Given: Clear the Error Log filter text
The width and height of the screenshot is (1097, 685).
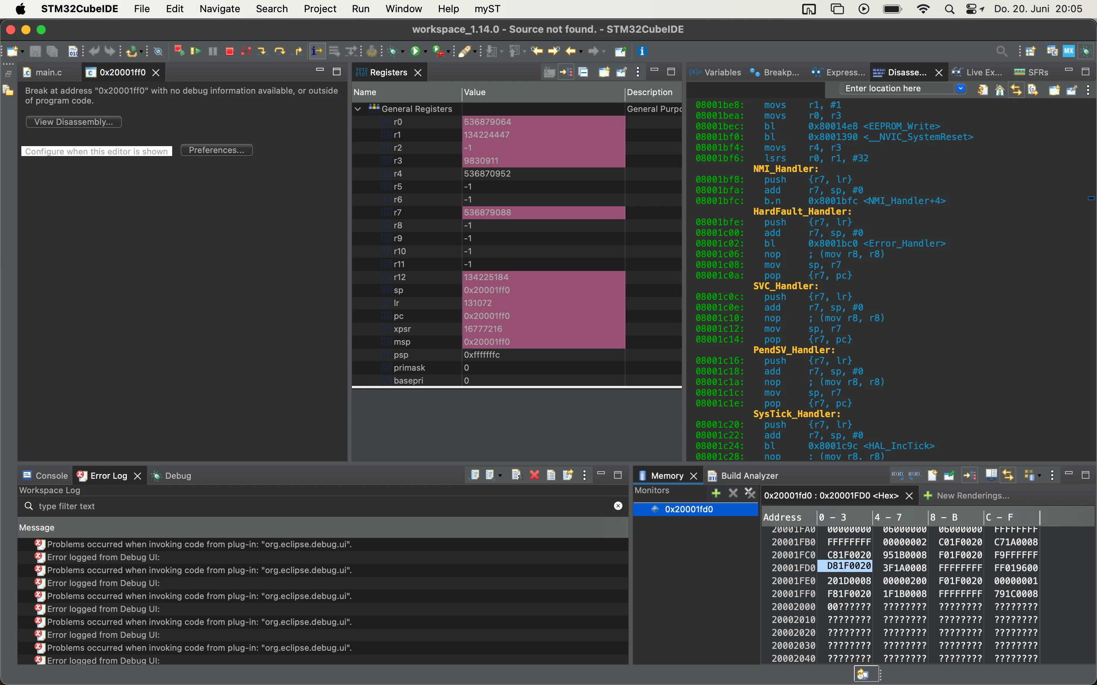Looking at the screenshot, I should (x=618, y=506).
